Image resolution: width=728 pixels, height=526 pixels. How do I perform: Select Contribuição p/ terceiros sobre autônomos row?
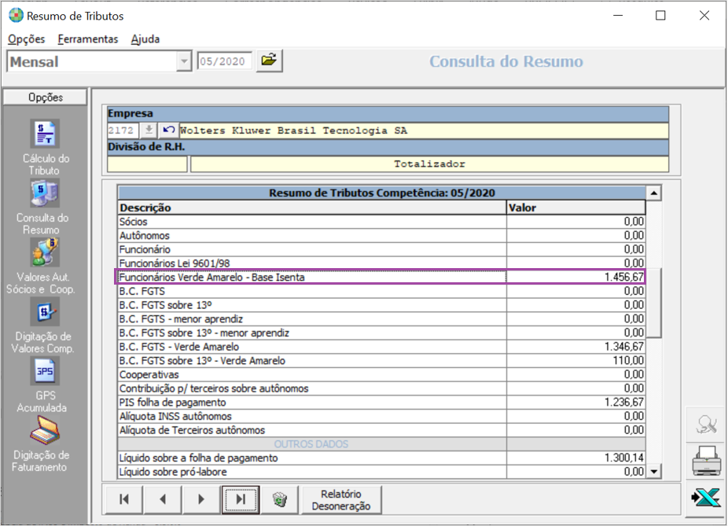tap(381, 388)
